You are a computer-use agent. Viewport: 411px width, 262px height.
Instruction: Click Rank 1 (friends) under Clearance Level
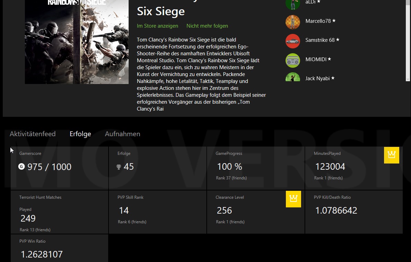coord(230,222)
